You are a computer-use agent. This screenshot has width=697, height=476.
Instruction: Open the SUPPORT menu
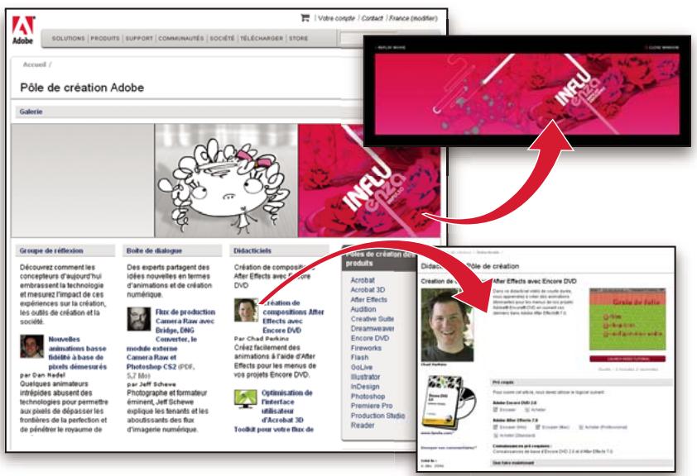[139, 39]
